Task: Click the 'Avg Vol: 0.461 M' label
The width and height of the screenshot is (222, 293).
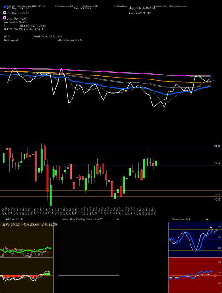Action: (x=142, y=8)
